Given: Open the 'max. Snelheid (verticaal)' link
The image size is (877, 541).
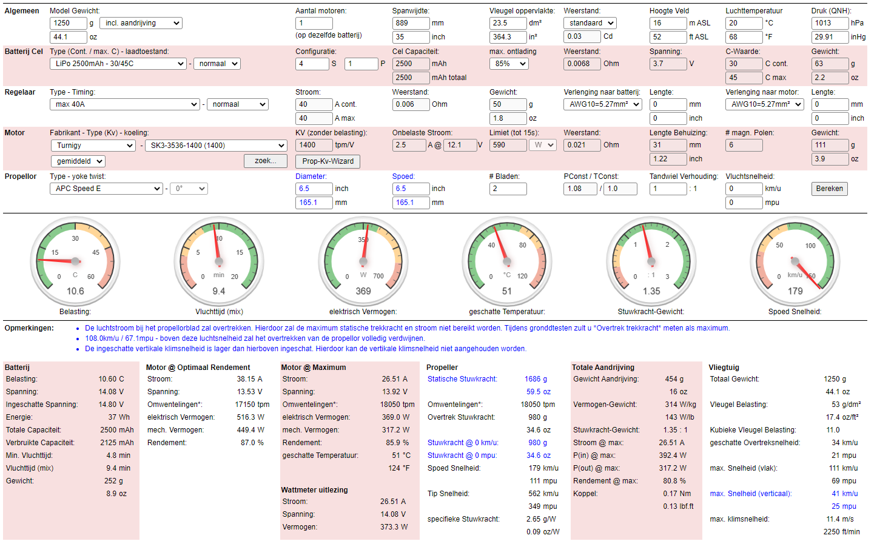Looking at the screenshot, I should [751, 494].
